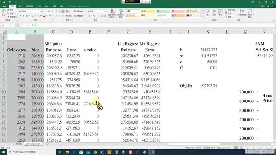The width and height of the screenshot is (276, 155).
Task: Toggle Italic formatting
Action: [24, 16]
